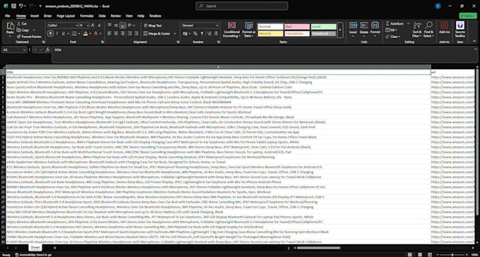
Task: Click the Undo arrow in title bar
Action: 20,6
